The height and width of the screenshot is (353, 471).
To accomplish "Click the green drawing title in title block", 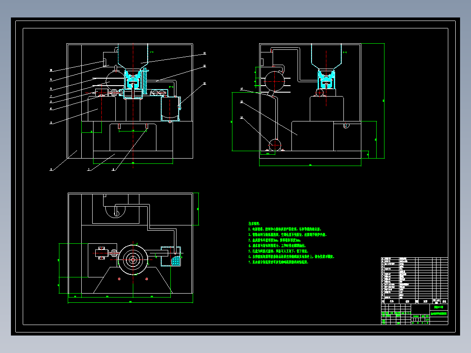I will pos(439,314).
